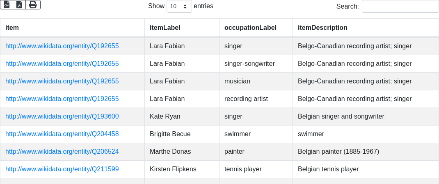Screen dimensions: 439x184
Task: Select the tennis player occupation cell
Action: point(243,169)
